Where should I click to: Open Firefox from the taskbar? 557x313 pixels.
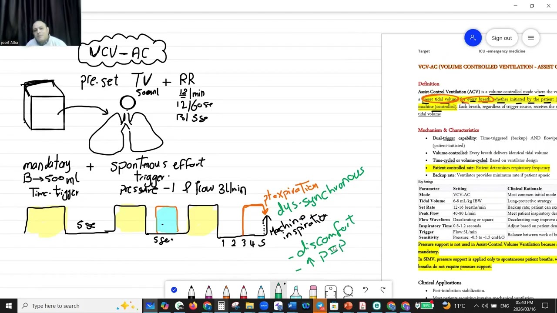pos(193,306)
